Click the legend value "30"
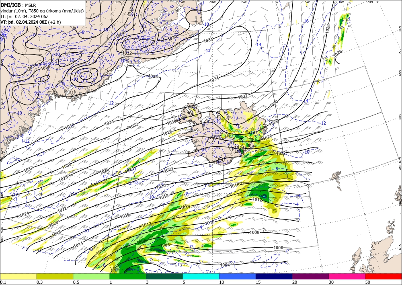 (x=331, y=282)
